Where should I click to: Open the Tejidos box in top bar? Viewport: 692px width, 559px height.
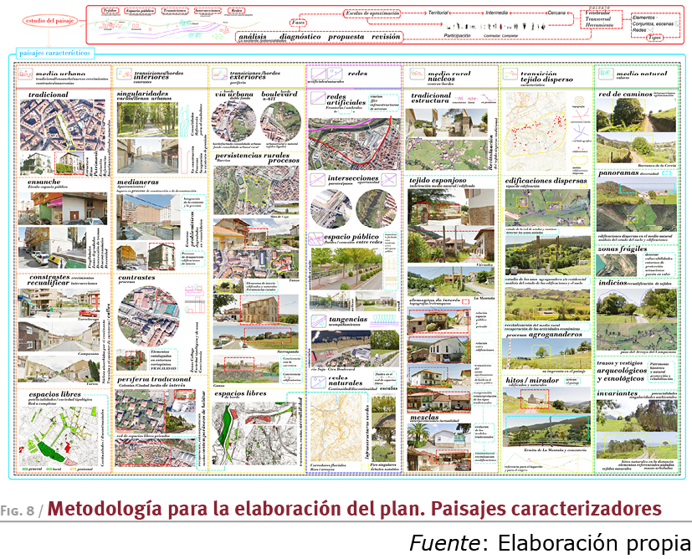click(110, 11)
